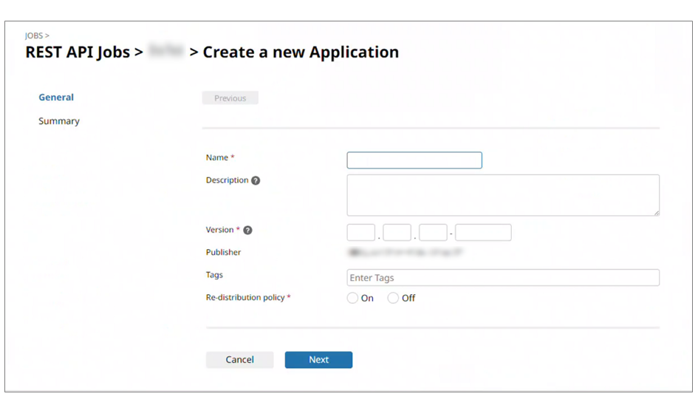
Task: Proceed with the Next button
Action: [318, 360]
